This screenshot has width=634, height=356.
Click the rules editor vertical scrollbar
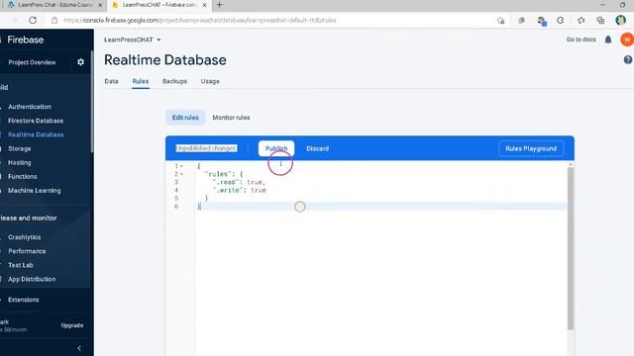tap(571, 248)
